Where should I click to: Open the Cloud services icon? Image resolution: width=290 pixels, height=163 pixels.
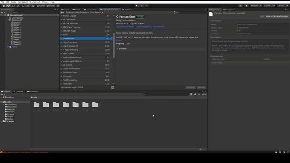click(246, 6)
